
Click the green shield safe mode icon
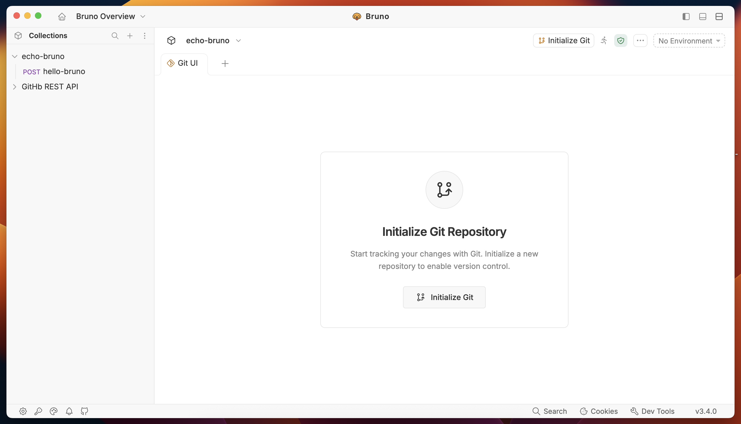[x=621, y=41]
